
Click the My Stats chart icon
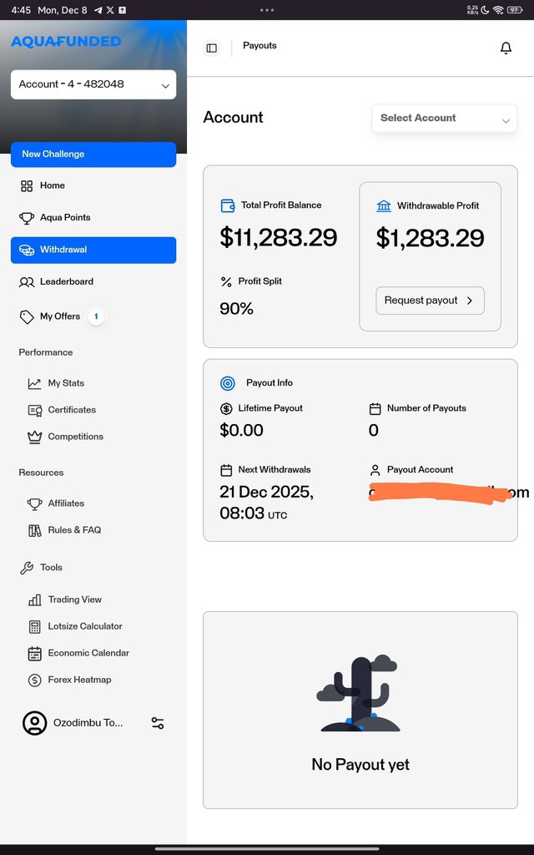tap(34, 383)
